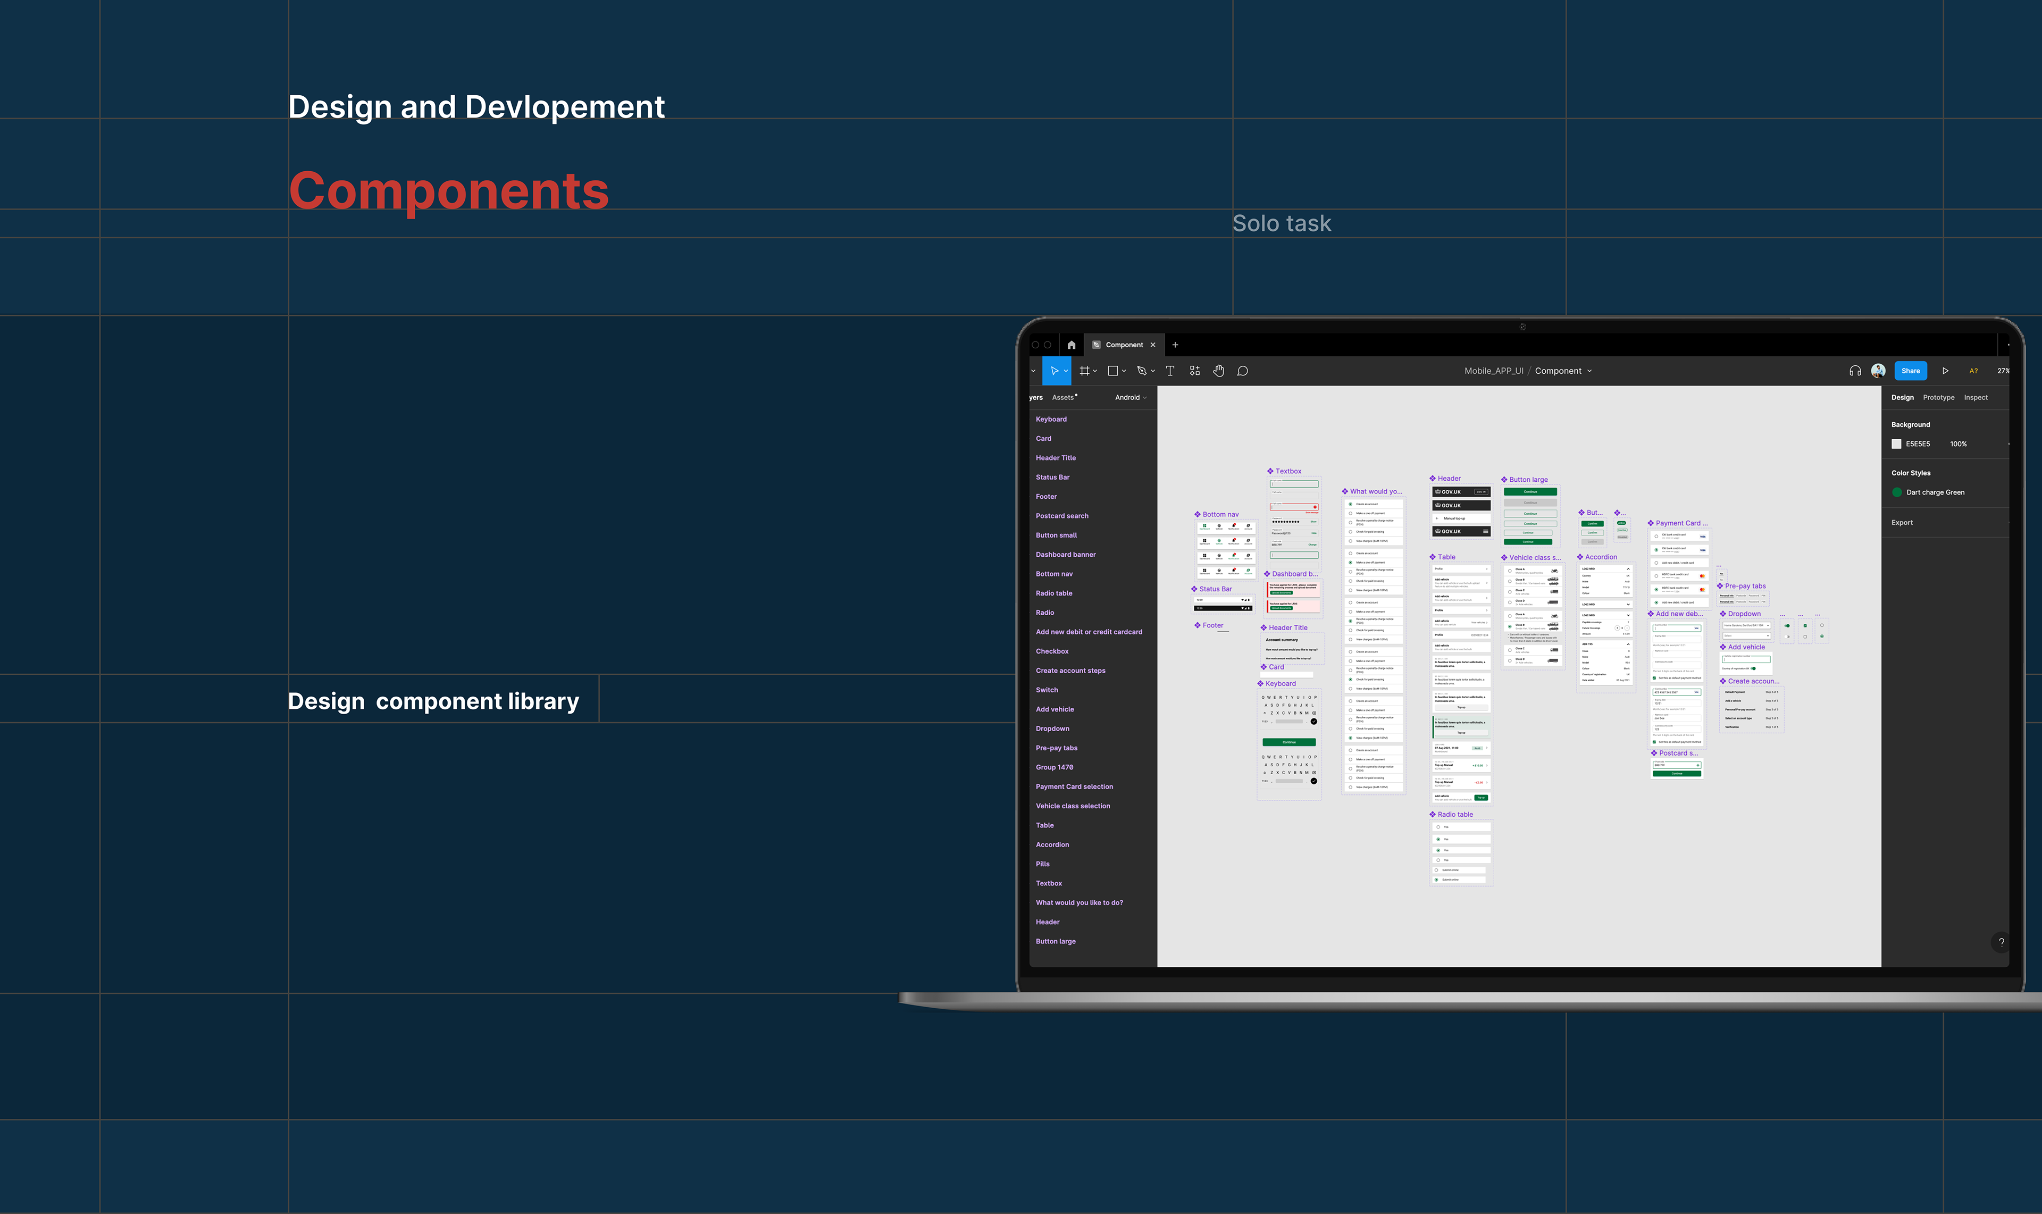Switch to the Prototype tab
The width and height of the screenshot is (2042, 1214).
(1938, 398)
